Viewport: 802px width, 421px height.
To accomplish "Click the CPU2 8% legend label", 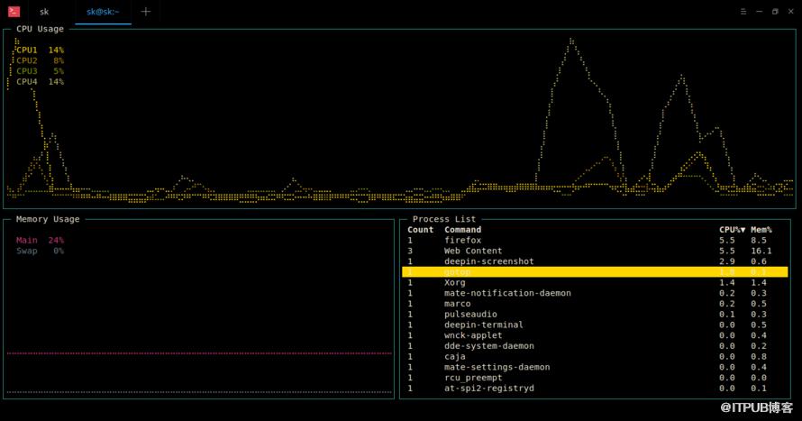I will 40,60.
